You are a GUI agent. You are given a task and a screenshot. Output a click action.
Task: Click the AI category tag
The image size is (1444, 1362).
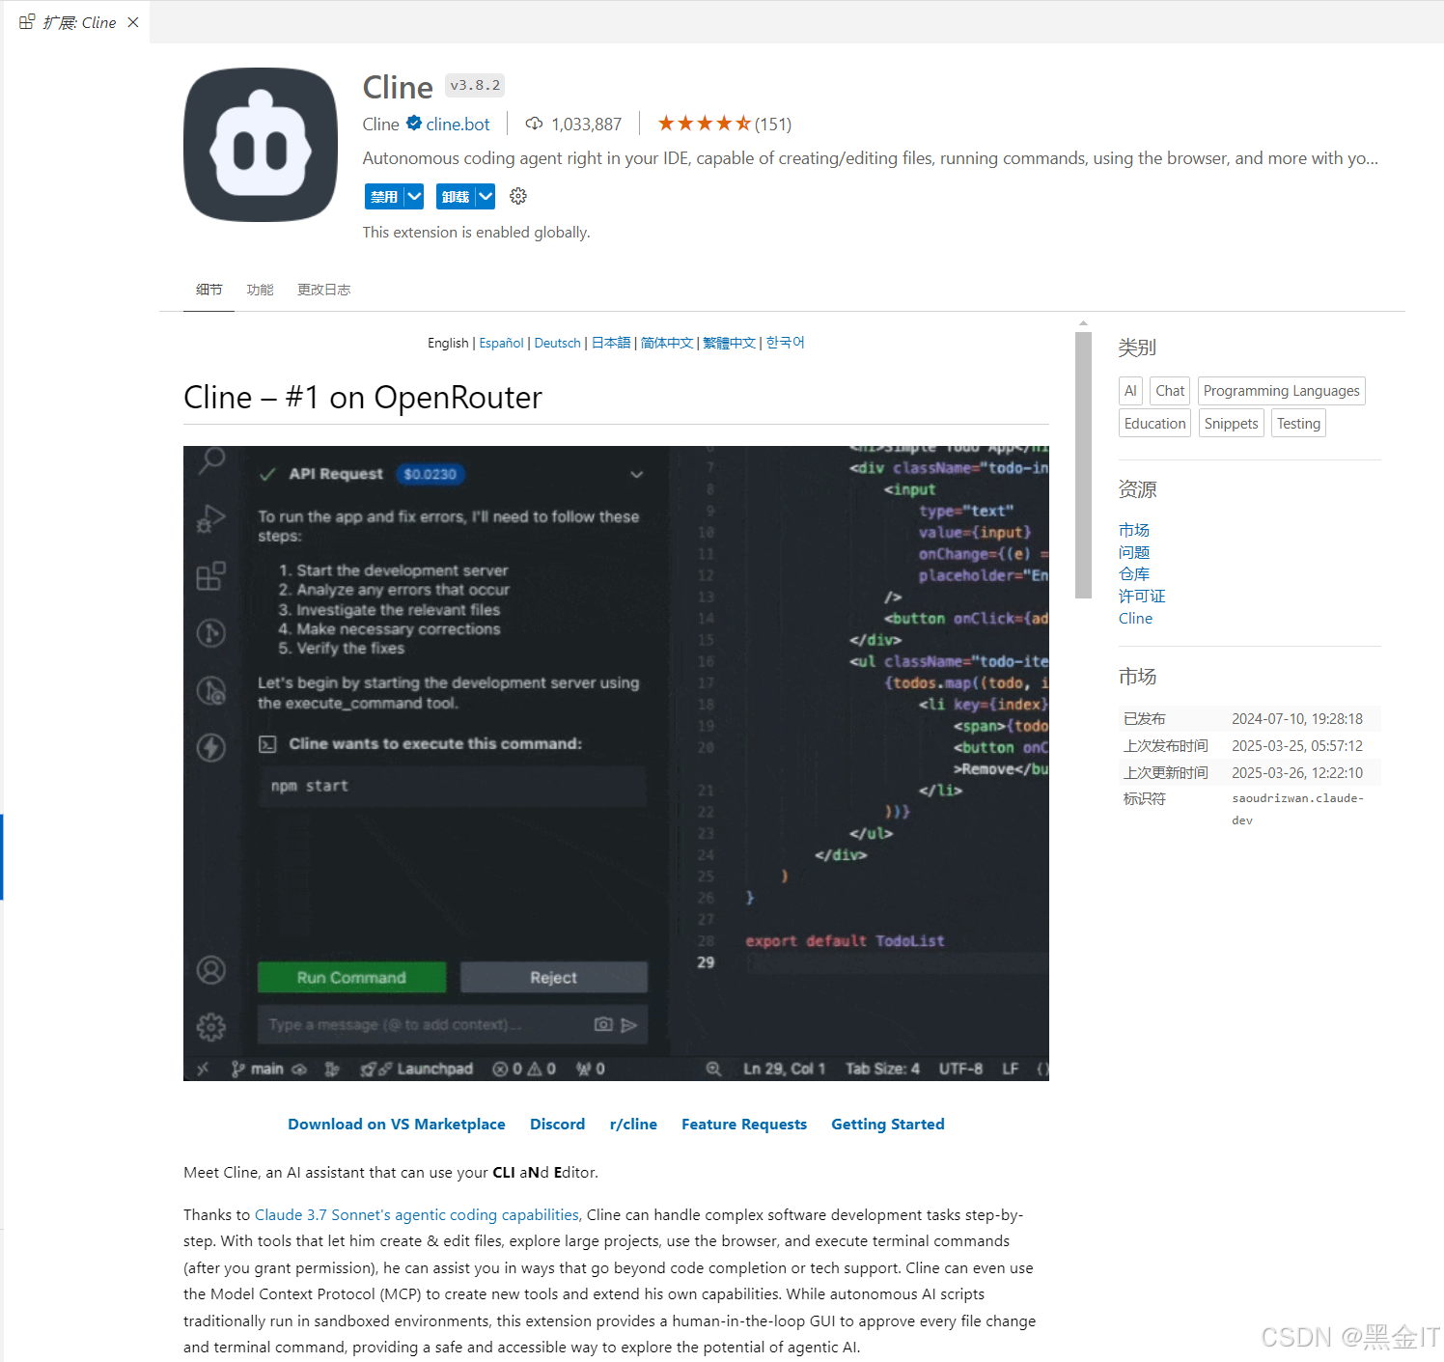(x=1130, y=391)
